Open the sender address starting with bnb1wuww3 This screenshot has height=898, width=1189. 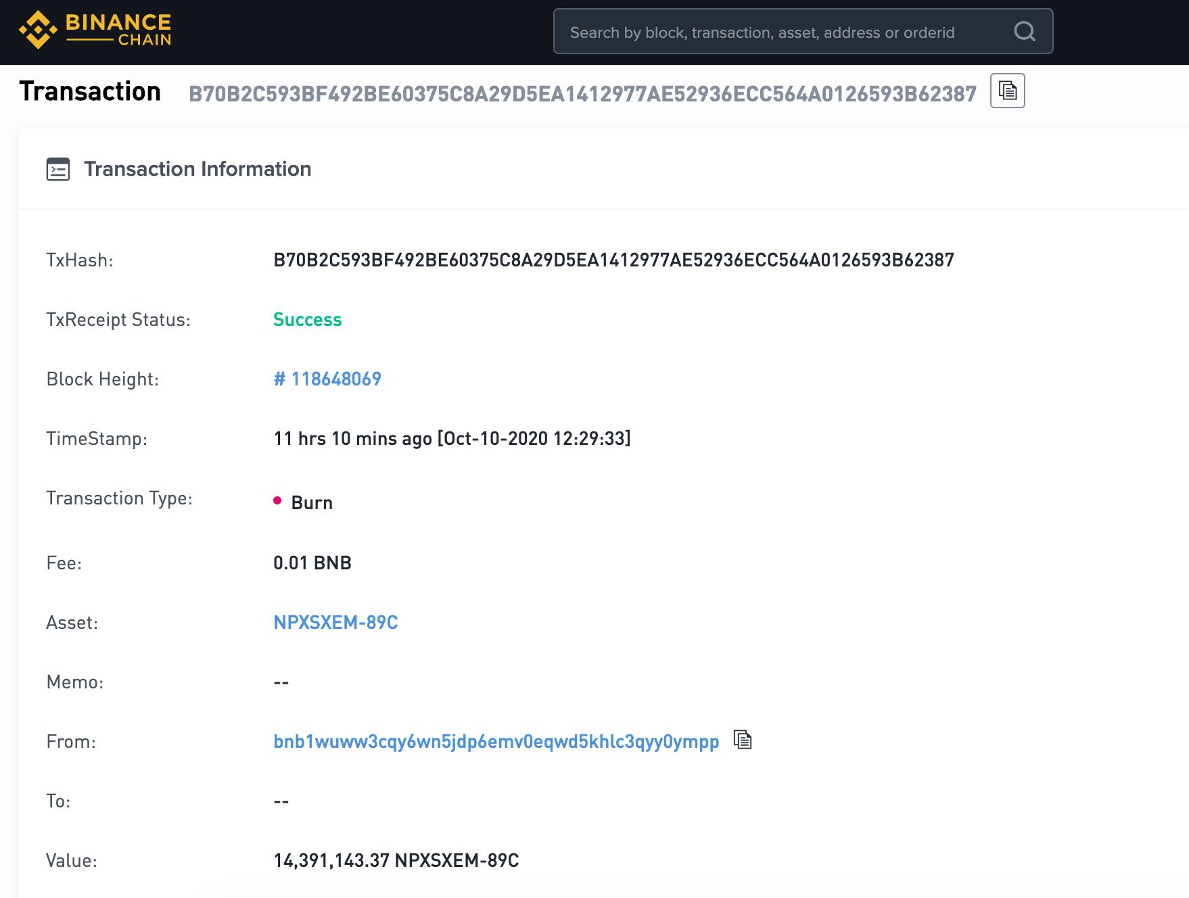pos(496,742)
